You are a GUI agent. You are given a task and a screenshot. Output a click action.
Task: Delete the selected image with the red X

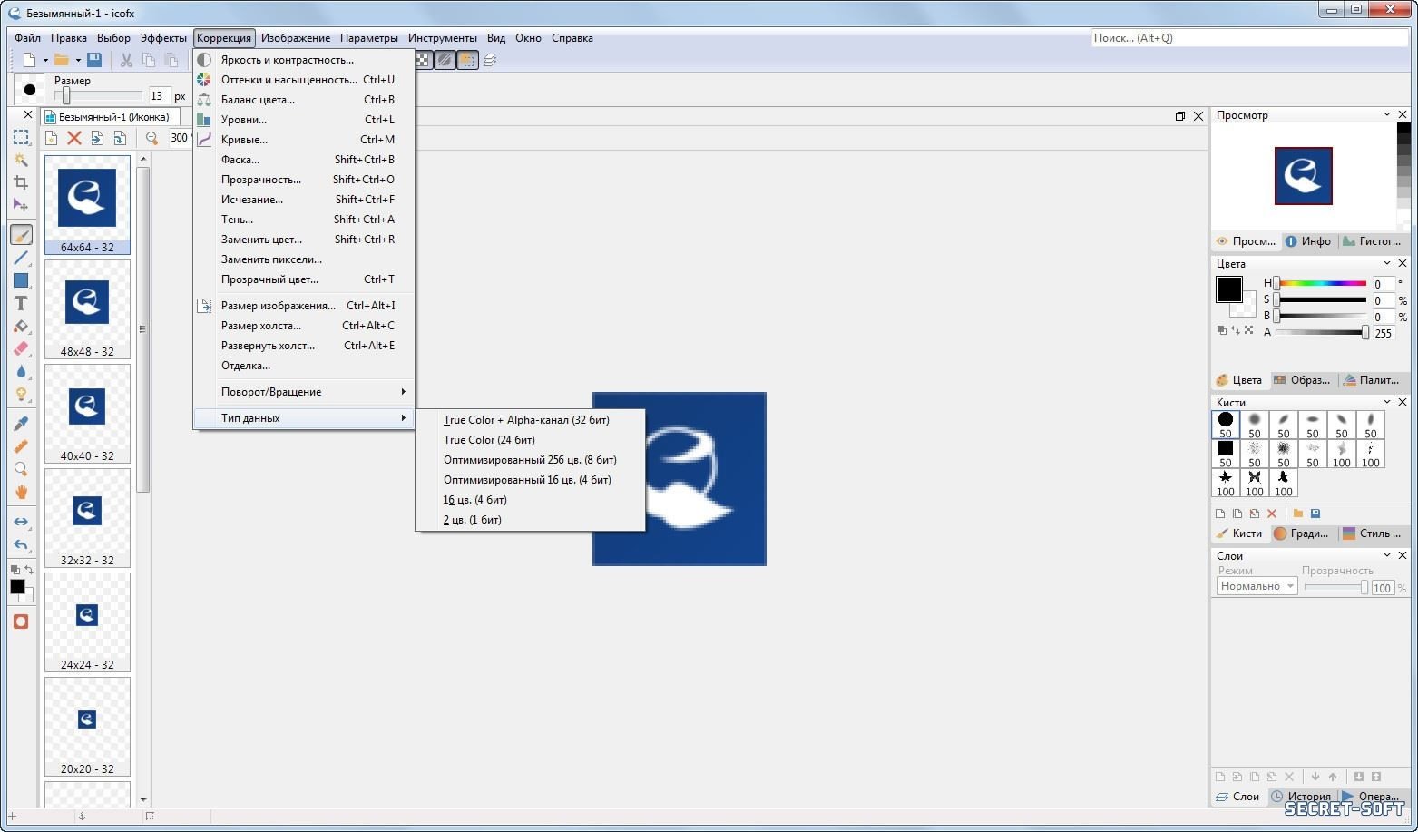tap(74, 138)
